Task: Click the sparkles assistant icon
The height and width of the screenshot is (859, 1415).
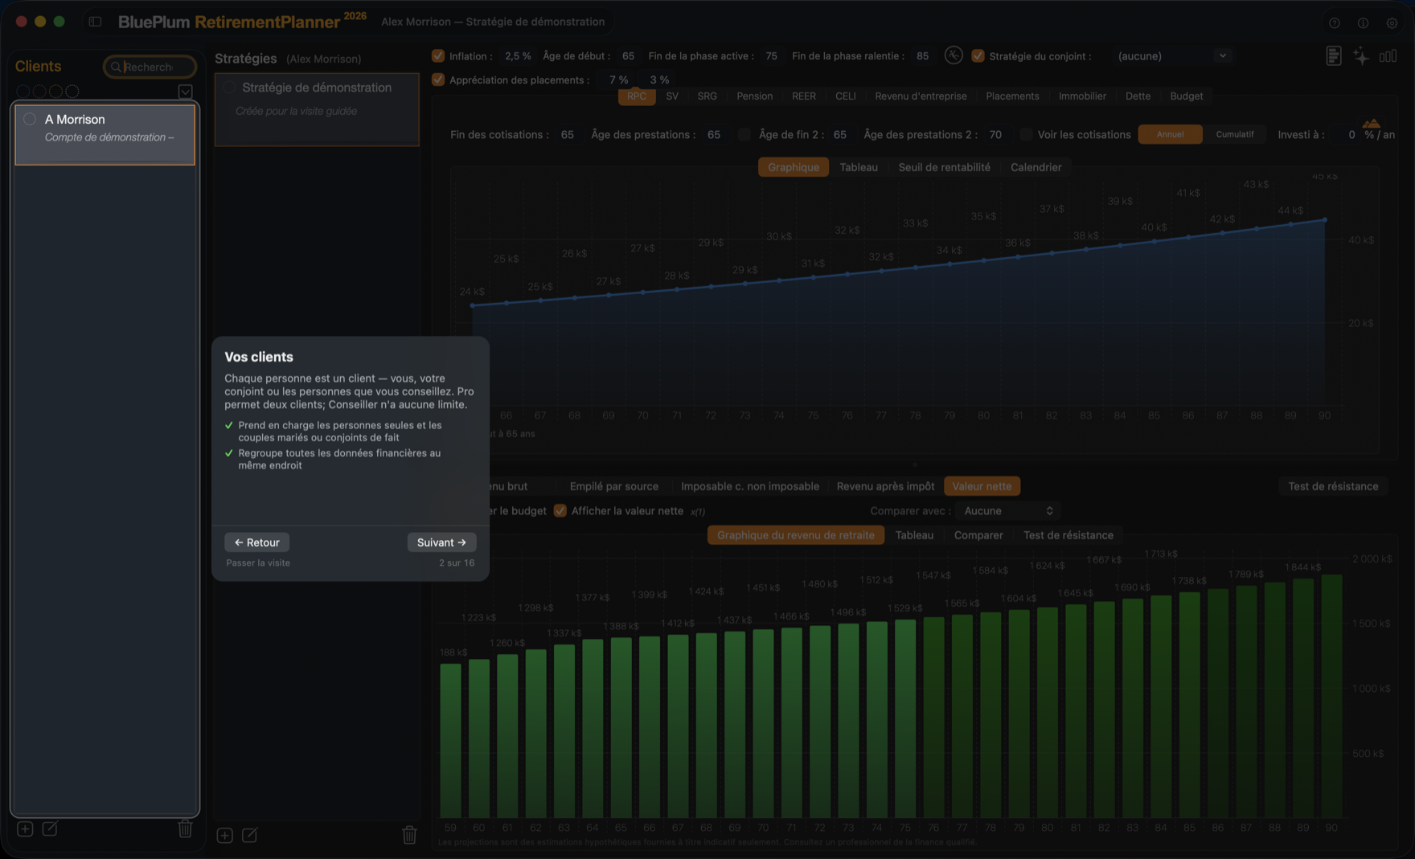Action: [1361, 56]
